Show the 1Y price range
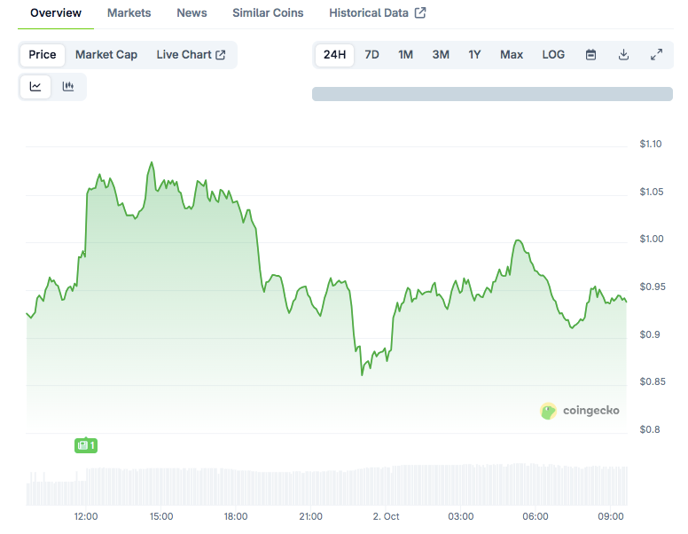The image size is (688, 534). click(x=475, y=54)
